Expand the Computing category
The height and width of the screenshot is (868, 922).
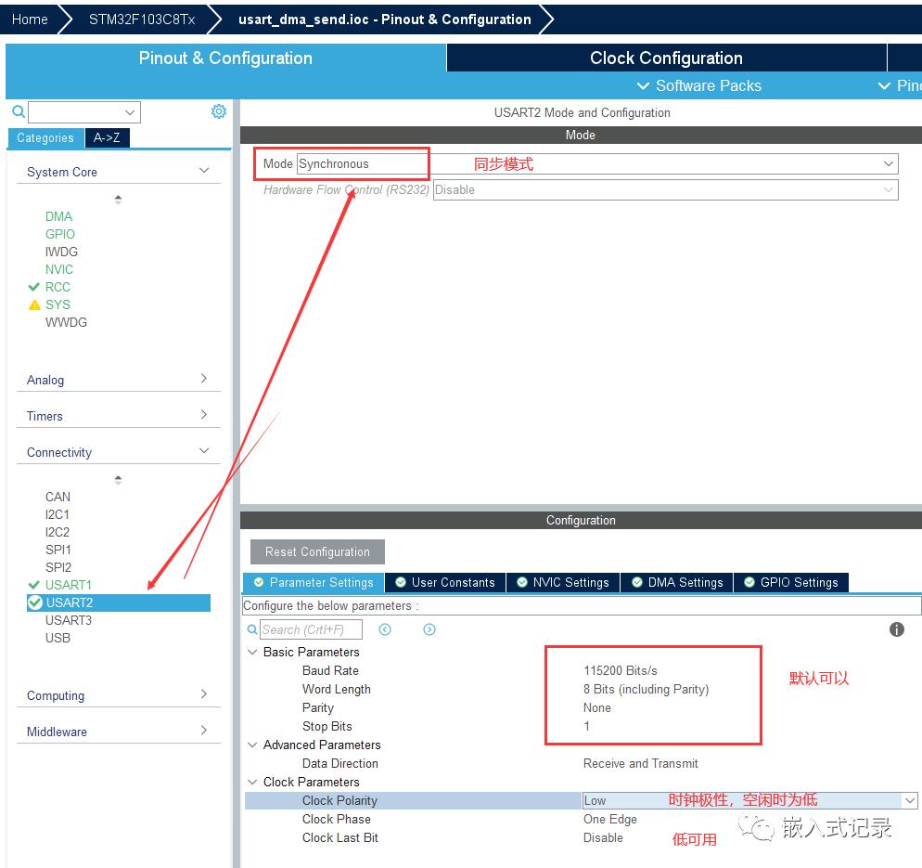click(204, 693)
